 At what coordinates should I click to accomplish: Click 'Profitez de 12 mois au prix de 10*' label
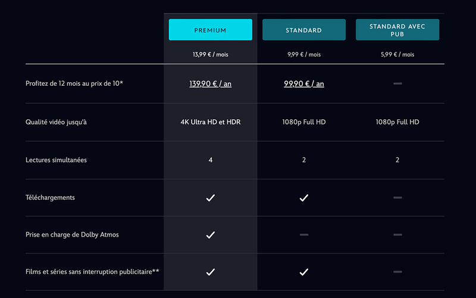pos(74,83)
